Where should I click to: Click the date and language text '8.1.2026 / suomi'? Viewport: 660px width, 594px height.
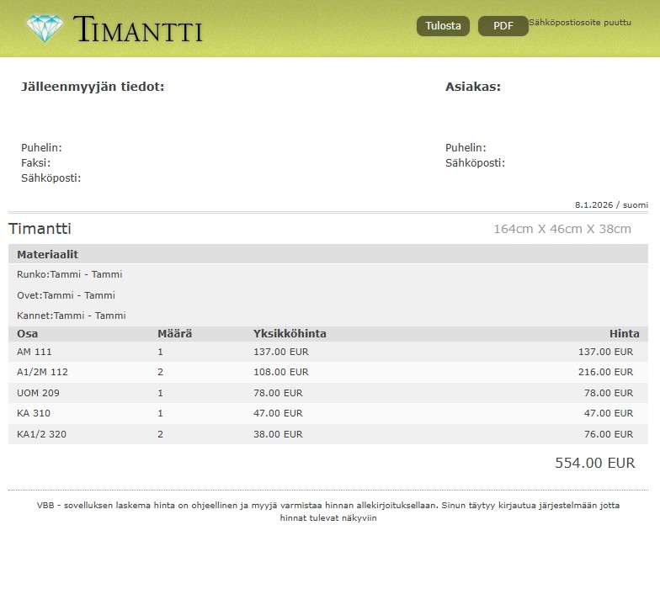coord(611,204)
